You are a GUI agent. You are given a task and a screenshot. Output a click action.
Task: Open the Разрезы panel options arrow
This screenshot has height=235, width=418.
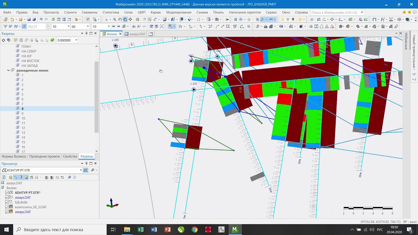point(82,33)
